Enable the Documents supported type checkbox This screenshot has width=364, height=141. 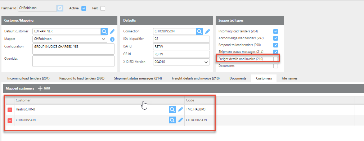pyautogui.click(x=275, y=66)
